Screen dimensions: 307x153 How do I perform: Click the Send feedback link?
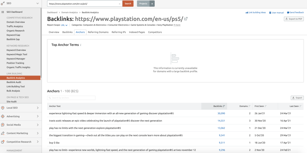295,12
